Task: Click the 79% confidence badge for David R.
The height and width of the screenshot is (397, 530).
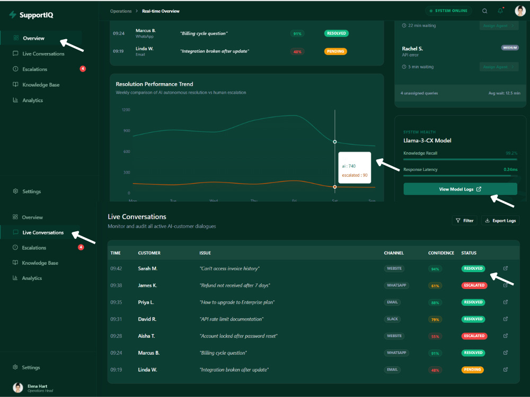Action: pyautogui.click(x=435, y=319)
